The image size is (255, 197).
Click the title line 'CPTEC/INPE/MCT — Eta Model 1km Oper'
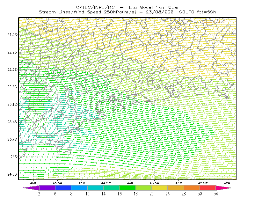click(127, 7)
